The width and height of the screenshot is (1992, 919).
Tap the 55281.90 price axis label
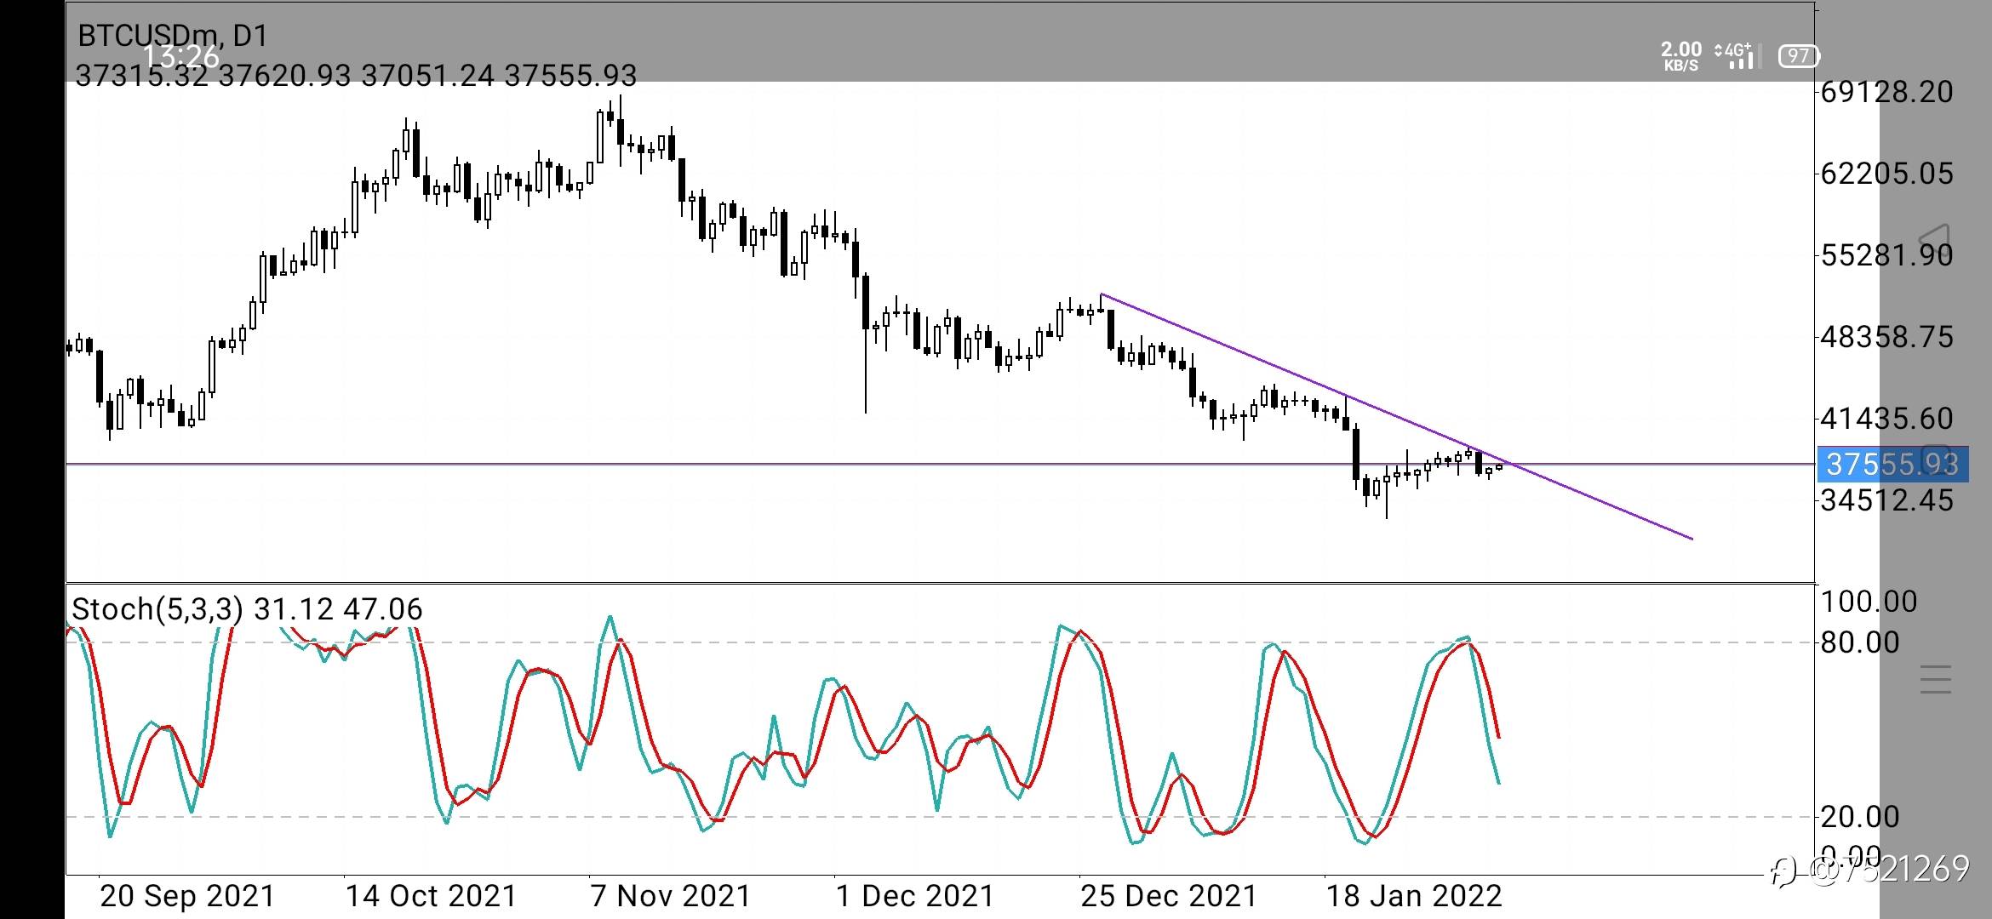tap(1886, 254)
